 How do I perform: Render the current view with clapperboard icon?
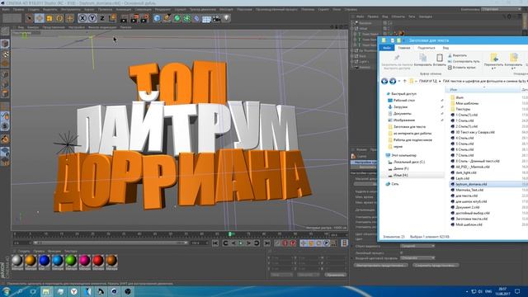click(125, 18)
